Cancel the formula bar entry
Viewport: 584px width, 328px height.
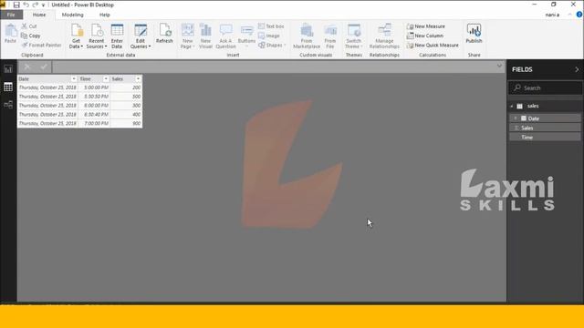[x=27, y=67]
